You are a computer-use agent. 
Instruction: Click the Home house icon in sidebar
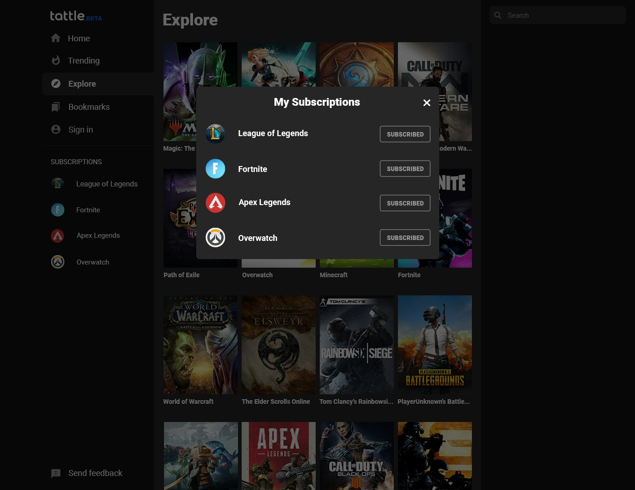pyautogui.click(x=55, y=38)
